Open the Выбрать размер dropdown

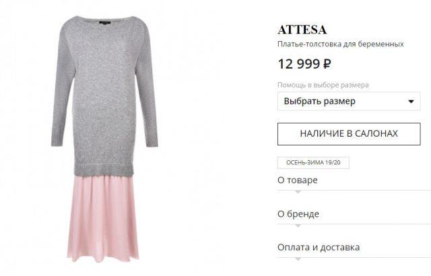349,102
